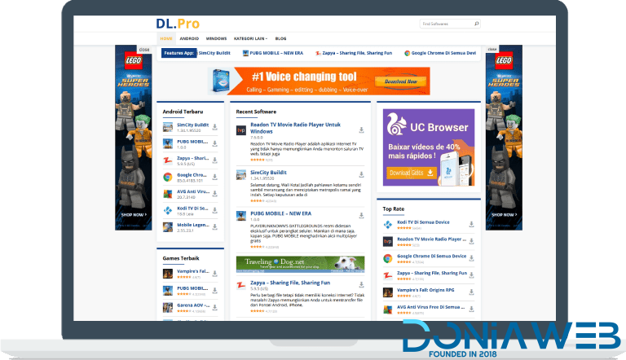Click the Readon TV tvp icon in Recent Software
The image size is (626, 360).
click(x=241, y=130)
